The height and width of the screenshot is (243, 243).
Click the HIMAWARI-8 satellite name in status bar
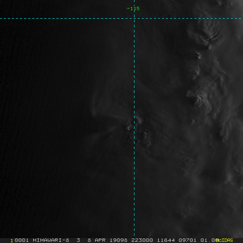tap(51, 240)
